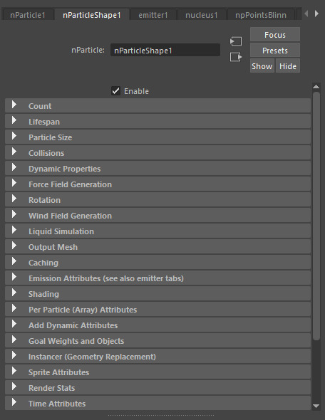Expand the Count section
The width and height of the screenshot is (325, 420).
158,106
